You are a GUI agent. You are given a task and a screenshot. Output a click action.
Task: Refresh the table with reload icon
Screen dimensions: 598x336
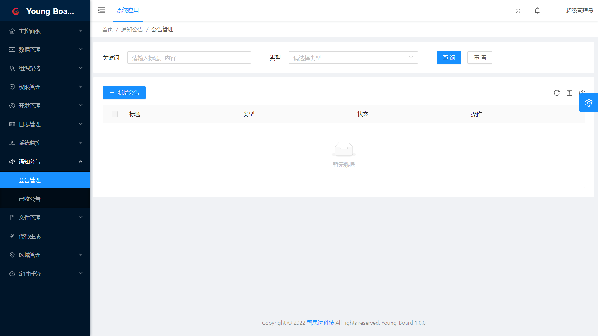click(x=557, y=93)
